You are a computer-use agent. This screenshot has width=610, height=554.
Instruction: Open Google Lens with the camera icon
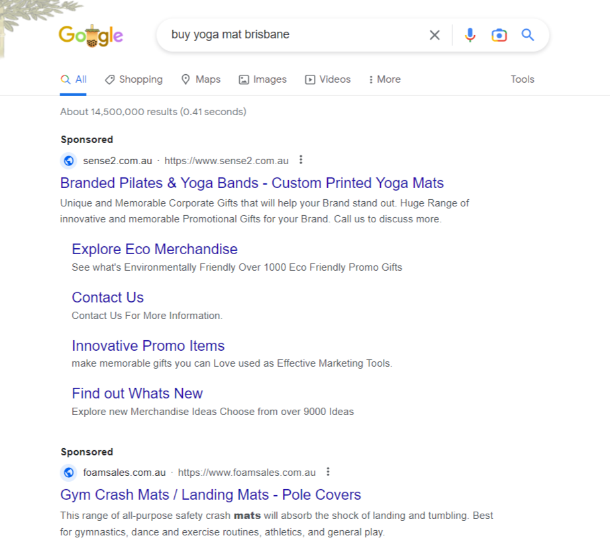[499, 34]
